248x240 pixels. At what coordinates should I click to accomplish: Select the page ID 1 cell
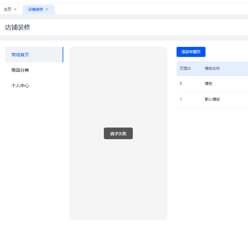181,99
